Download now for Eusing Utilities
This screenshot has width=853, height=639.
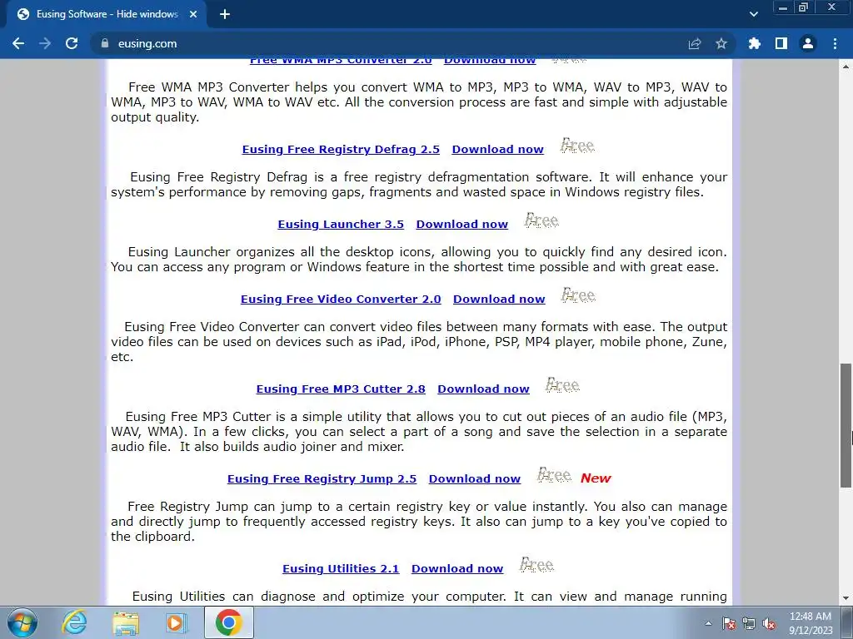click(x=457, y=569)
